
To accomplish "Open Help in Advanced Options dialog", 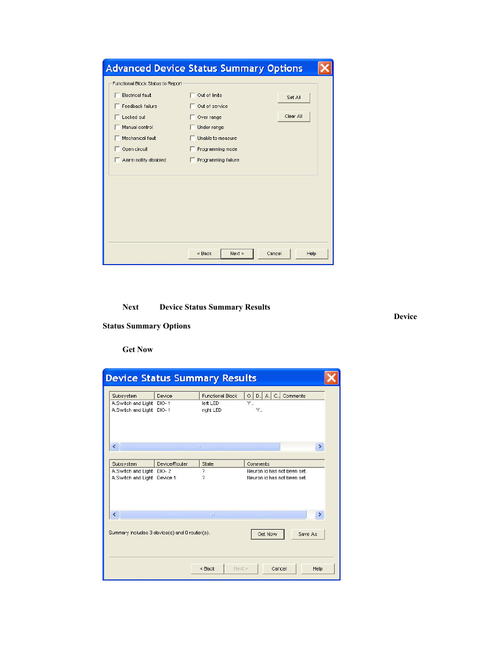I will 311,254.
